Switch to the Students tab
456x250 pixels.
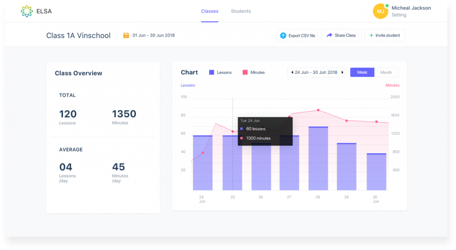click(x=241, y=11)
